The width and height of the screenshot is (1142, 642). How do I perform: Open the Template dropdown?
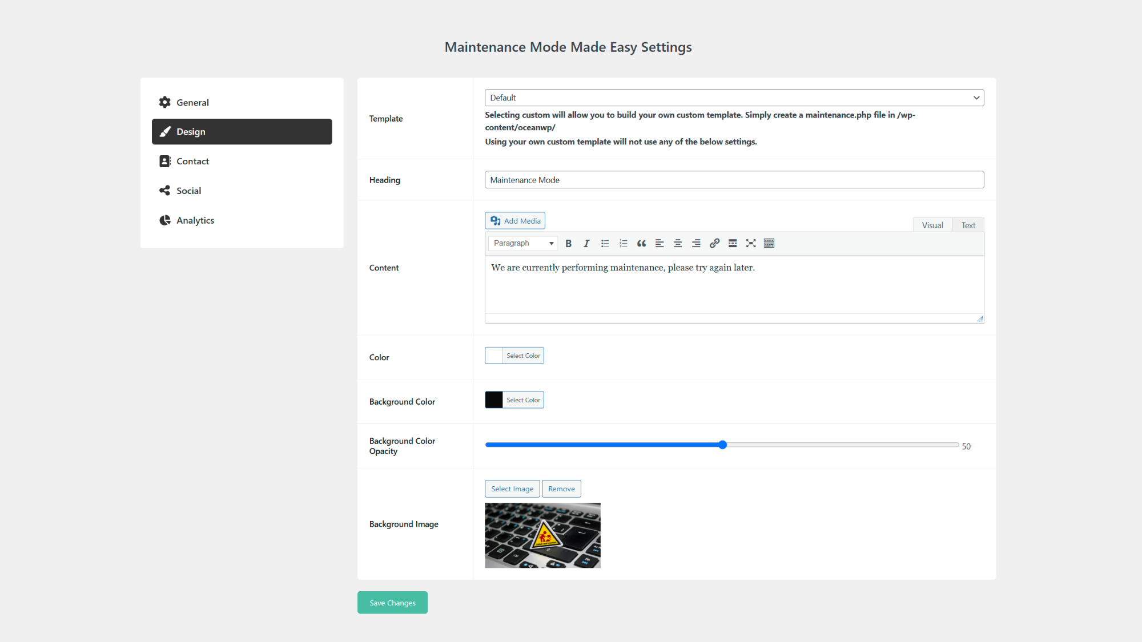[x=734, y=98]
